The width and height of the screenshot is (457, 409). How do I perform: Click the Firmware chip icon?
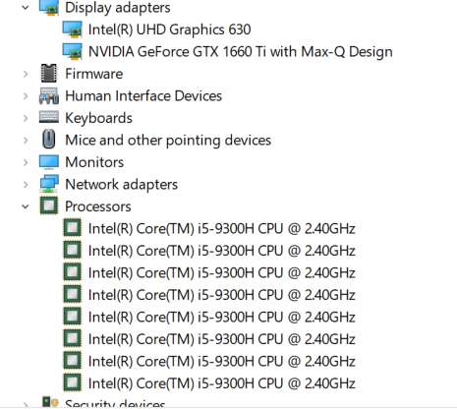(49, 74)
